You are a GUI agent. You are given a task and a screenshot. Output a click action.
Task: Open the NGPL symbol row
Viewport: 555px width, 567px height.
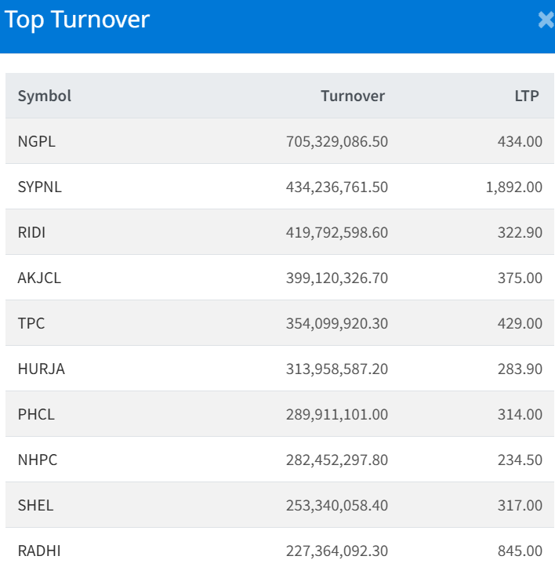[37, 141]
